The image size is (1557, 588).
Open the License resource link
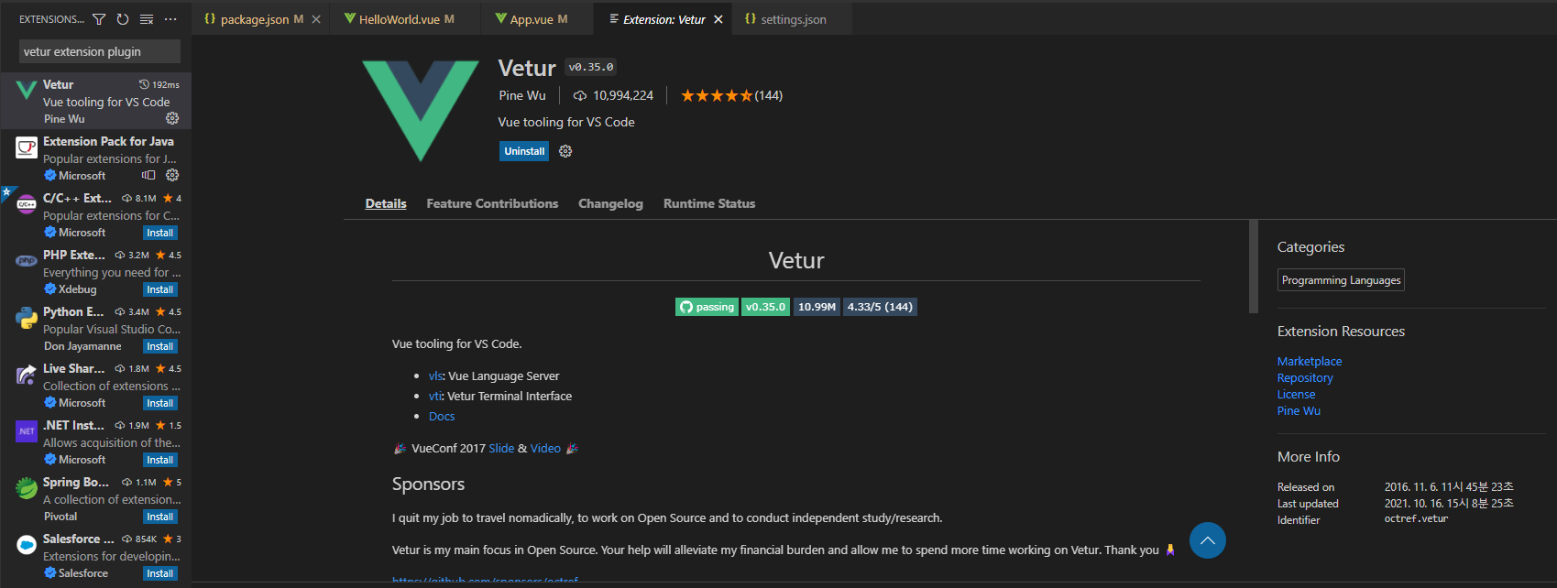(x=1296, y=394)
